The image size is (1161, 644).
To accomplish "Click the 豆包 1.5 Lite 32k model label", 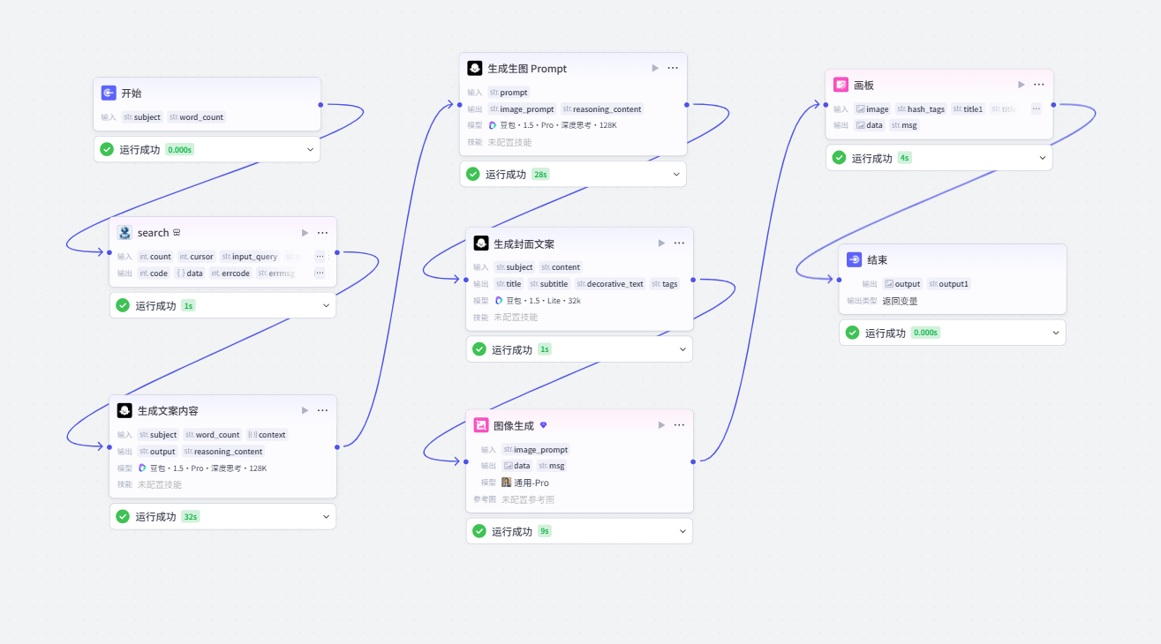I will click(x=538, y=301).
